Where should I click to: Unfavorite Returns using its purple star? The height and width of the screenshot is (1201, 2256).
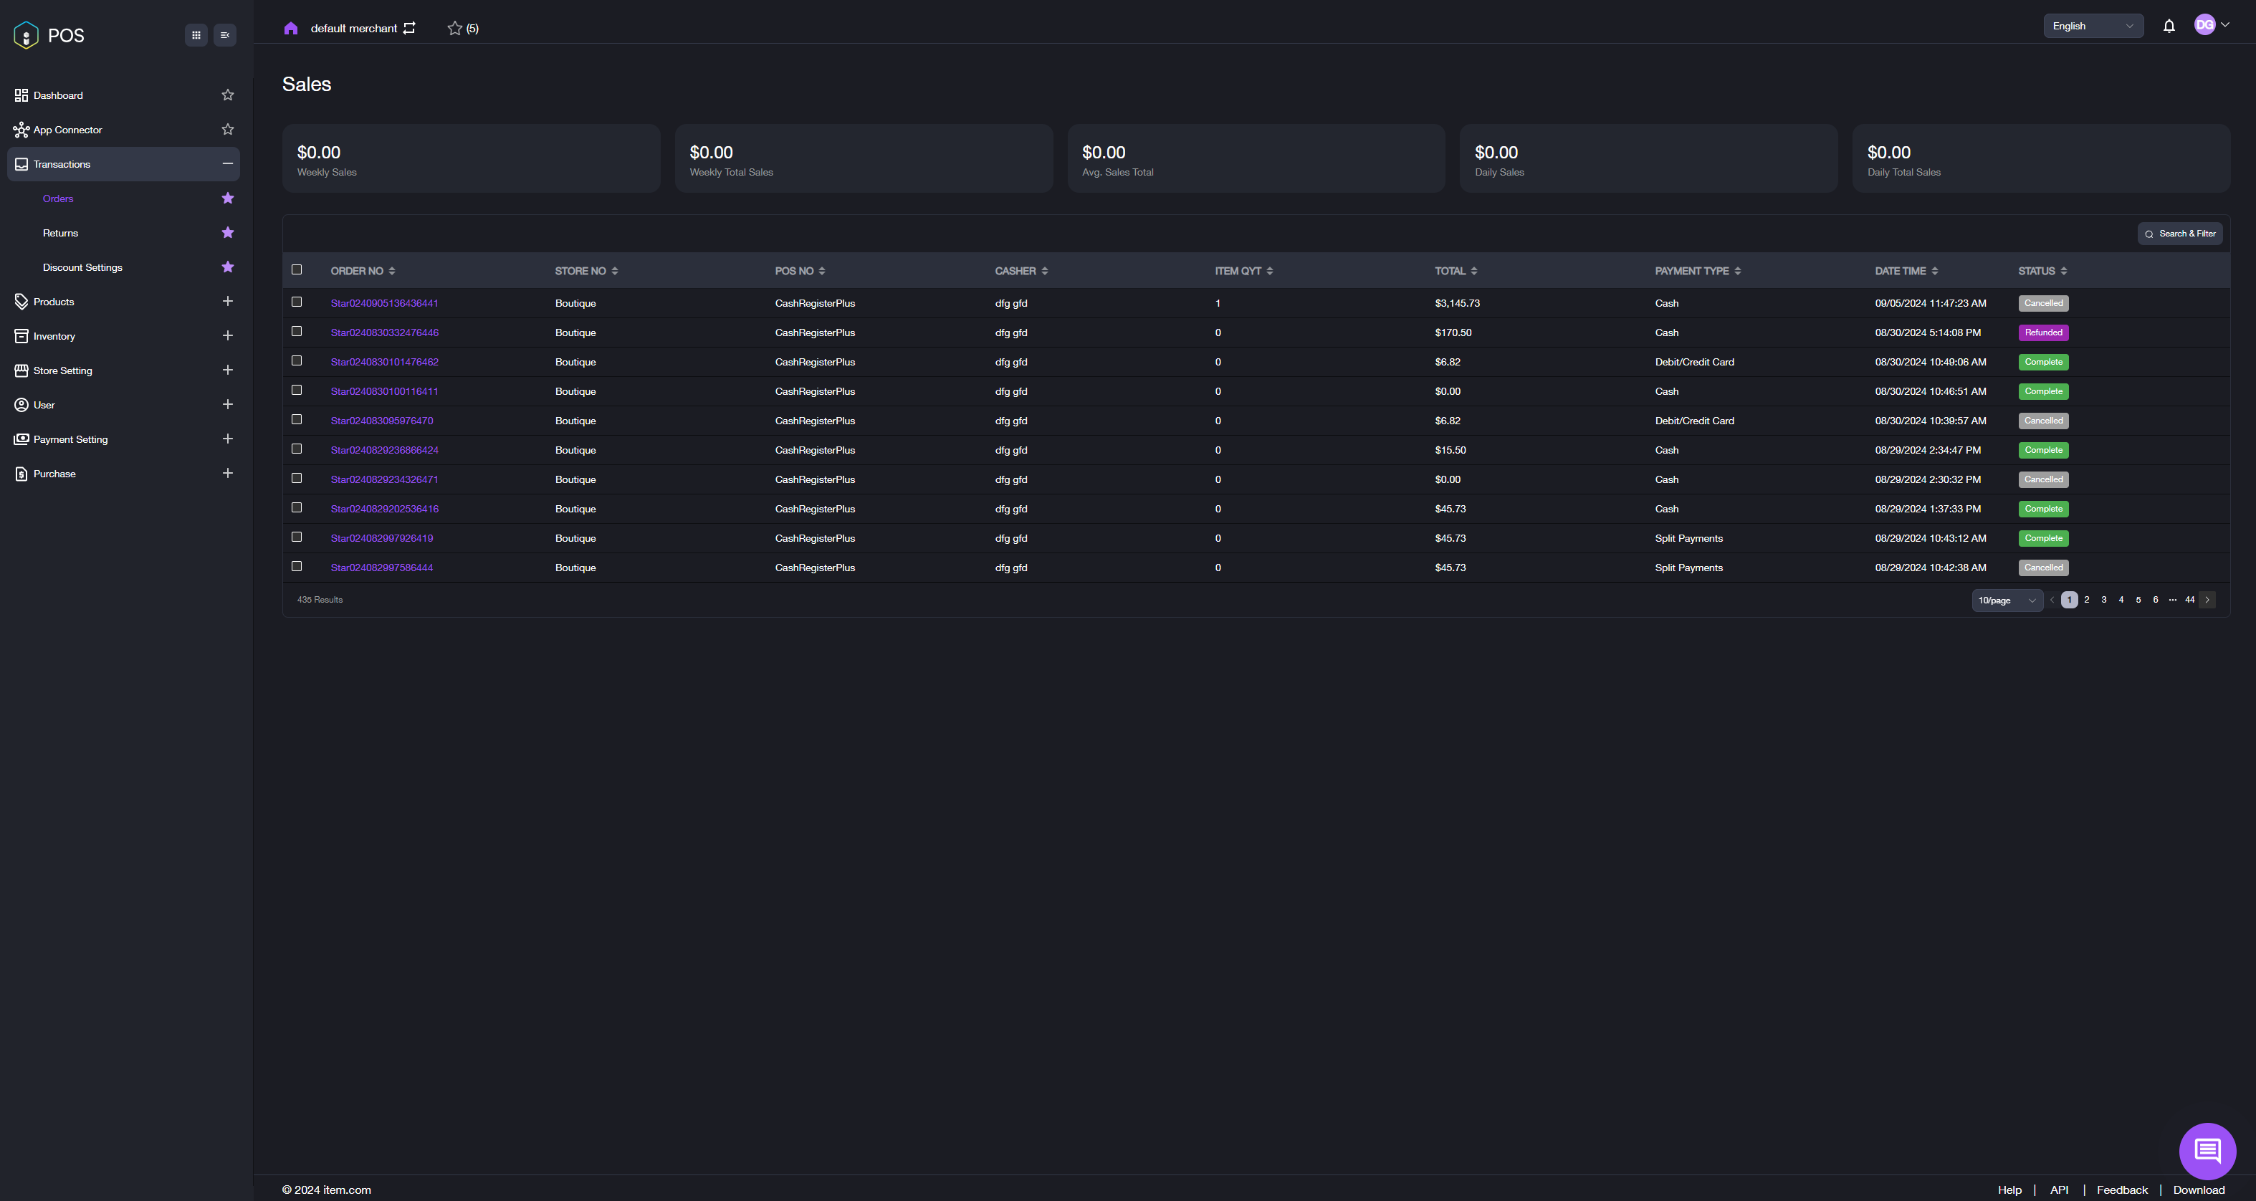click(x=228, y=232)
